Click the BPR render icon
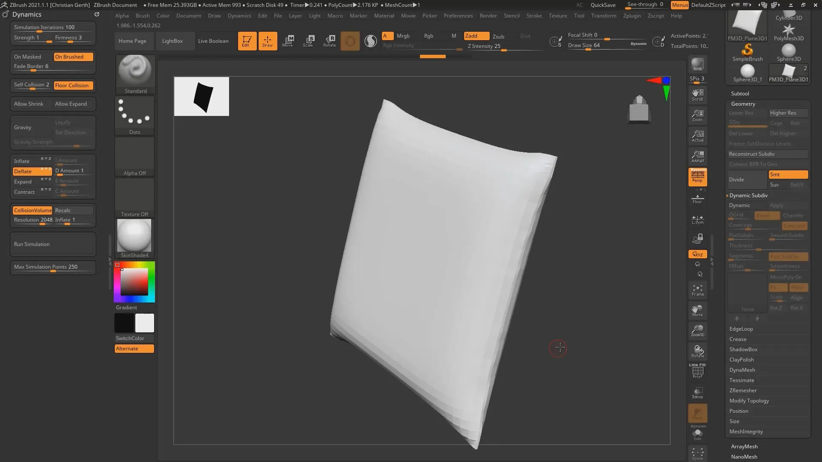The height and width of the screenshot is (462, 822). pos(697,65)
